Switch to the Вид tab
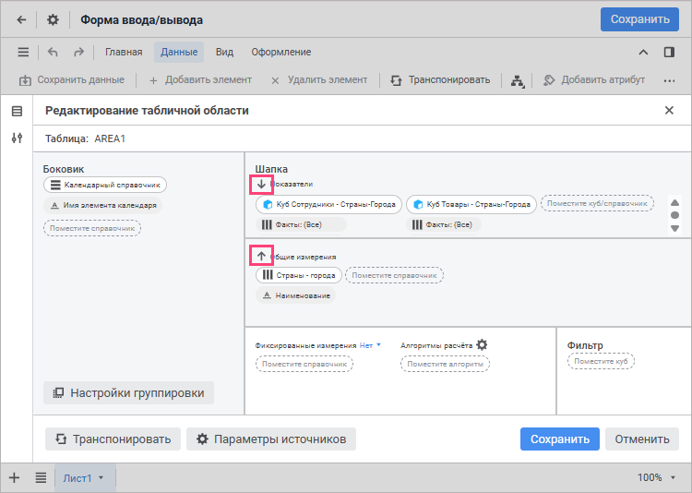Screen dimensions: 692x493 pos(224,52)
